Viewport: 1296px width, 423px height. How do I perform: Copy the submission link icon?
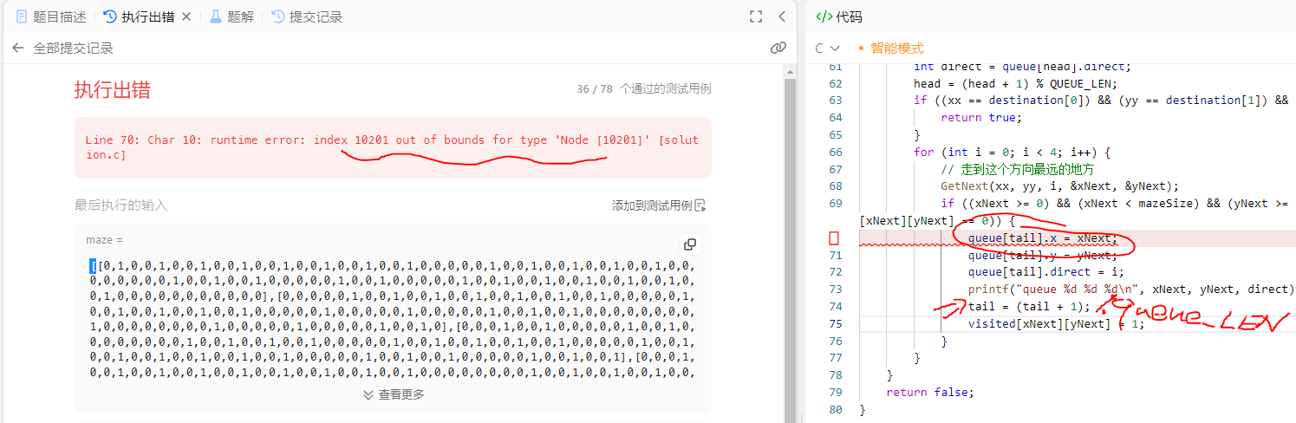pyautogui.click(x=778, y=49)
